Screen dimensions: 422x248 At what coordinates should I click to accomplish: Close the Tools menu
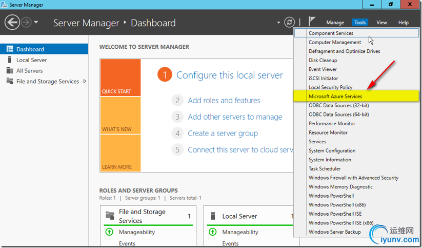[360, 23]
